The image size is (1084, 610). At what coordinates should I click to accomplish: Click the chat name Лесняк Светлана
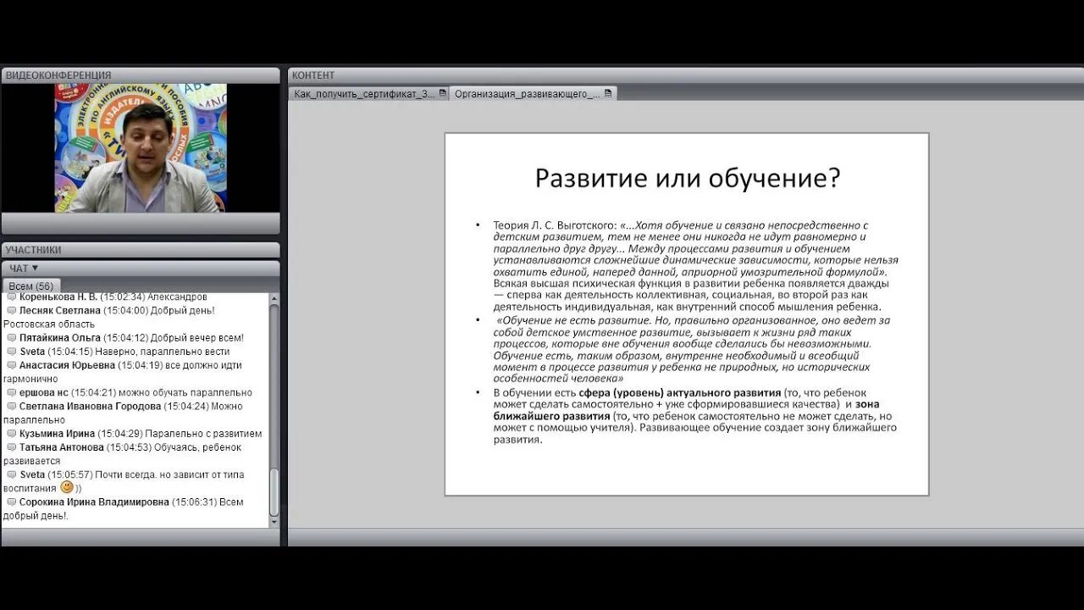60,311
